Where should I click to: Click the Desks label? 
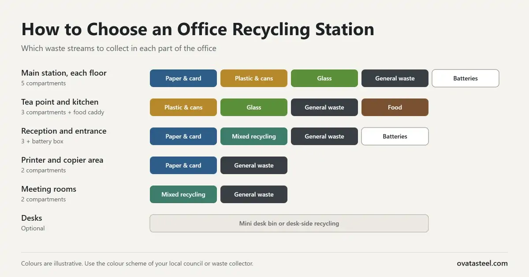pos(32,218)
